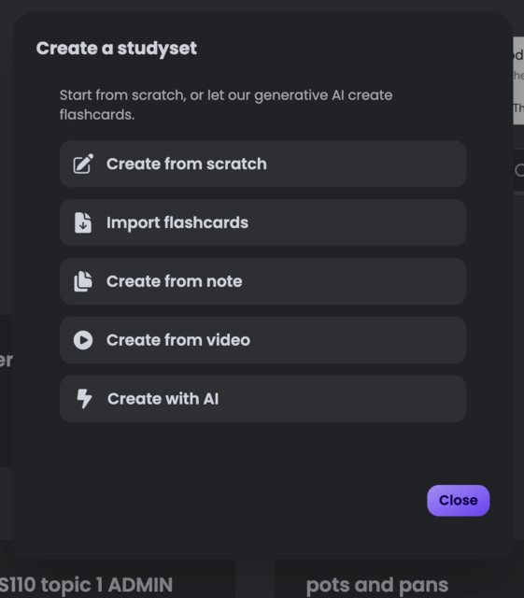524x598 pixels.
Task: Click the dimmed backdrop above the dialog
Action: click(x=262, y=5)
